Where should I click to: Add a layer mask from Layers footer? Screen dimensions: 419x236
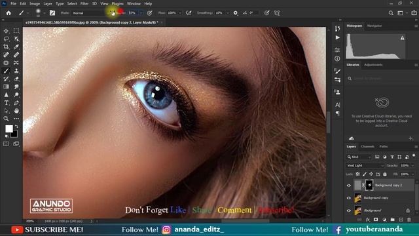(x=376, y=220)
